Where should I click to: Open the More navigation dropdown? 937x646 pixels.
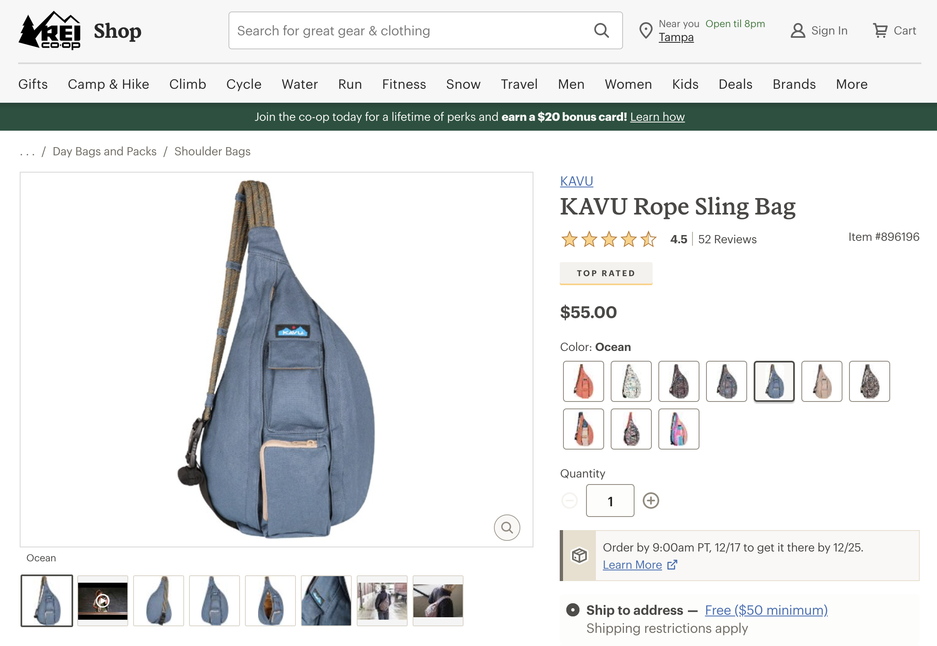pyautogui.click(x=851, y=84)
